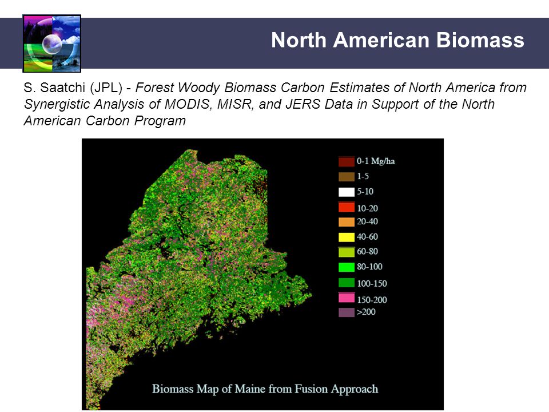Click the '0-1 Mg/ha' legend label
The height and width of the screenshot is (412, 549).
[376, 161]
